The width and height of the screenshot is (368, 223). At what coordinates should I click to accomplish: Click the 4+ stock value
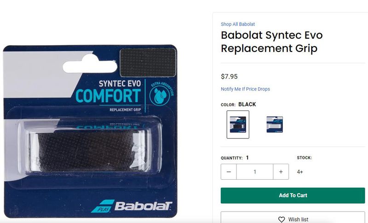point(300,172)
